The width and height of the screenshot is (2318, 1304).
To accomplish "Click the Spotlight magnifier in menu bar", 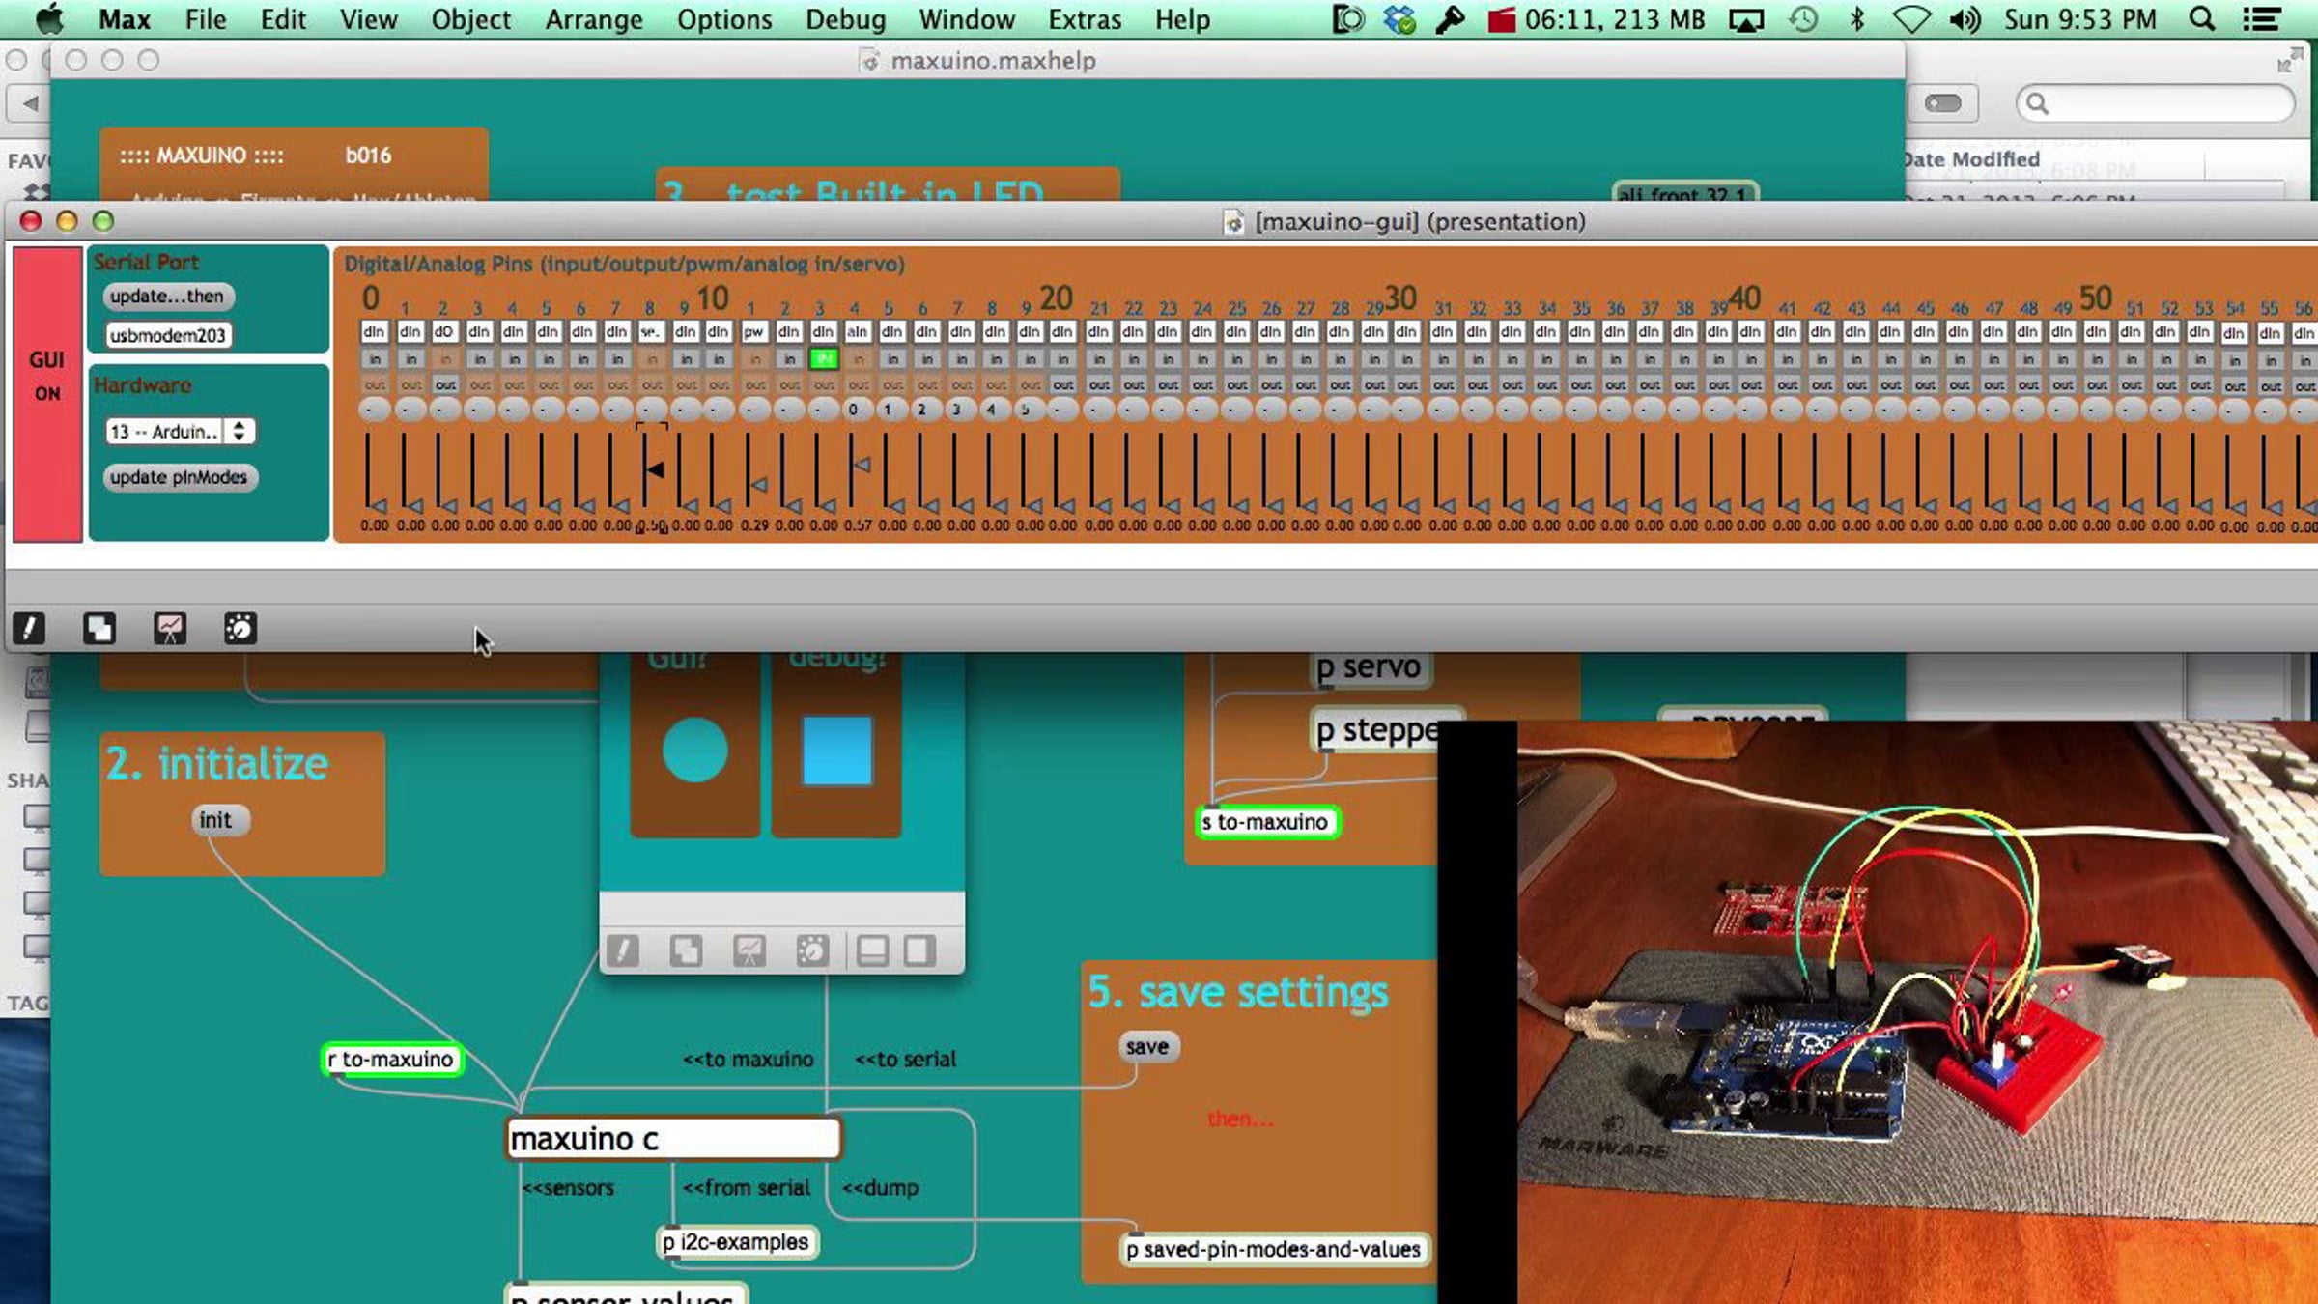I will click(x=2201, y=19).
